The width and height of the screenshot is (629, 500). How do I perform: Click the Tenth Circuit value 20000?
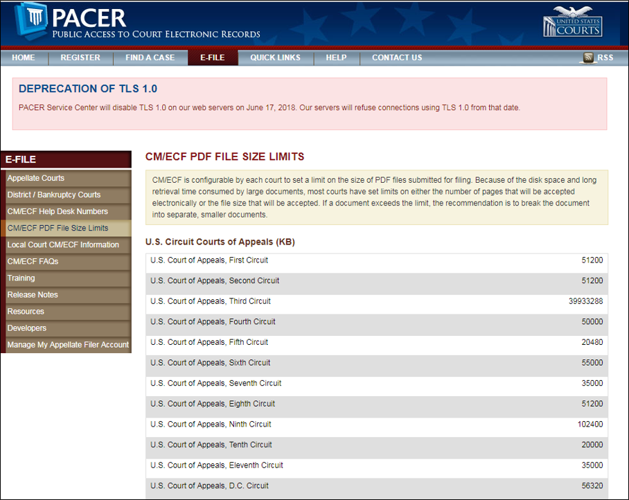pos(592,445)
